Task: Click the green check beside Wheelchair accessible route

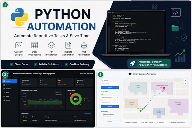Action: tap(170, 122)
